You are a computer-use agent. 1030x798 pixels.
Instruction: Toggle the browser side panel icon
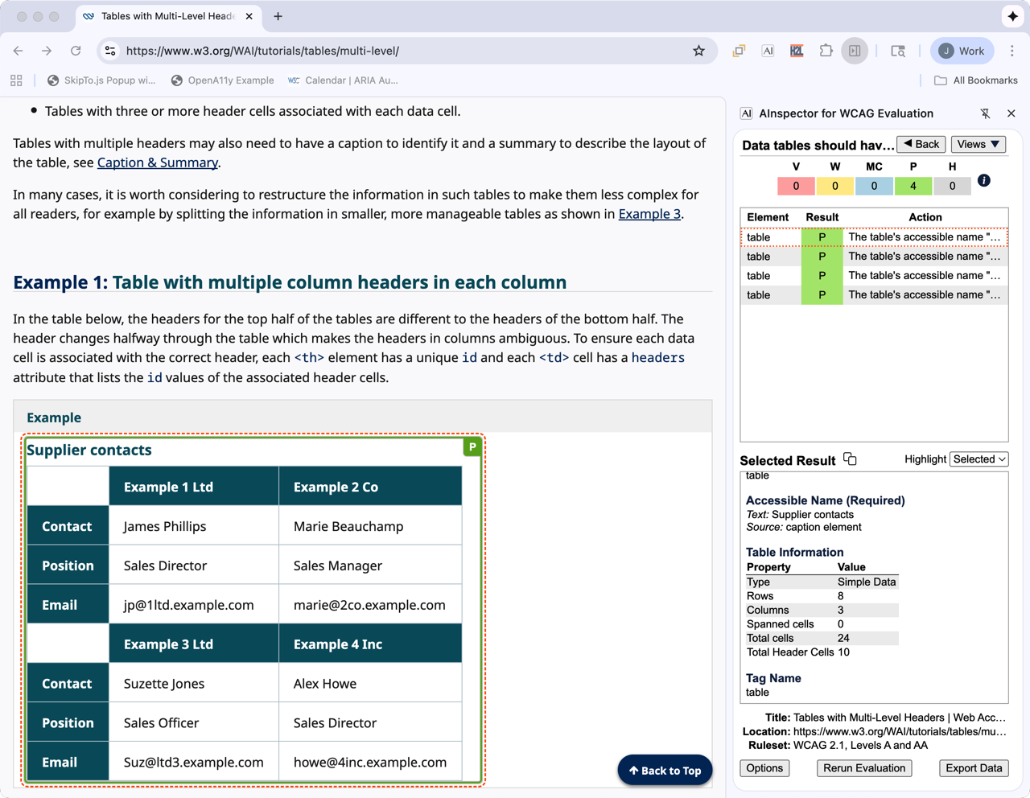coord(855,51)
